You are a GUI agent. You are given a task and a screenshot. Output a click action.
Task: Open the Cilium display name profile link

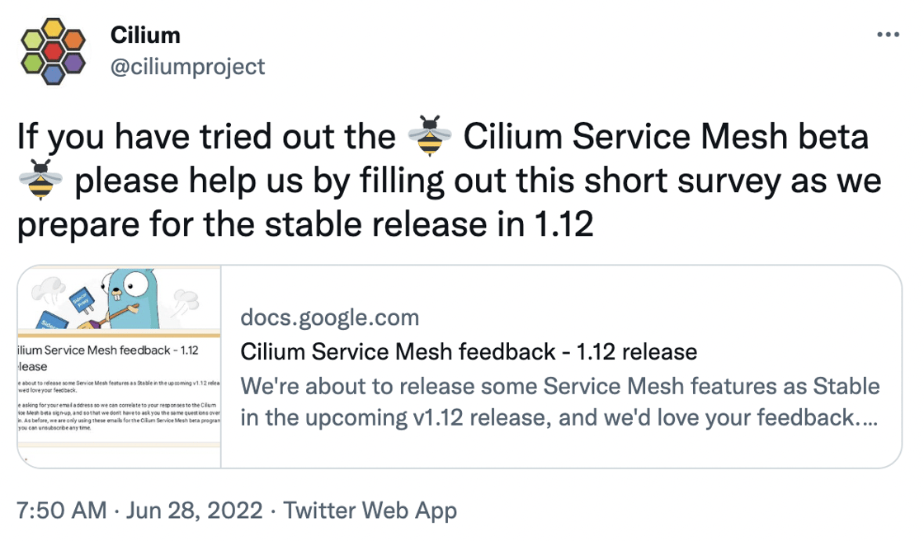145,35
